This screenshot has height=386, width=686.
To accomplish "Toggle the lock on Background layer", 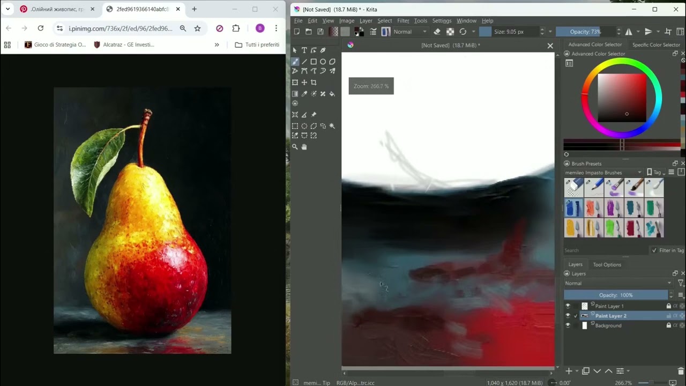I will click(669, 325).
